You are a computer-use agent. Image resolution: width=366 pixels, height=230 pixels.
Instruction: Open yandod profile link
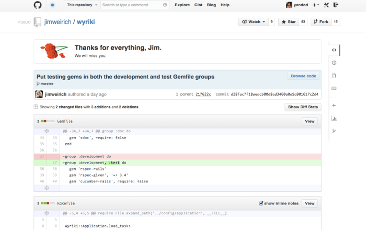pyautogui.click(x=301, y=5)
